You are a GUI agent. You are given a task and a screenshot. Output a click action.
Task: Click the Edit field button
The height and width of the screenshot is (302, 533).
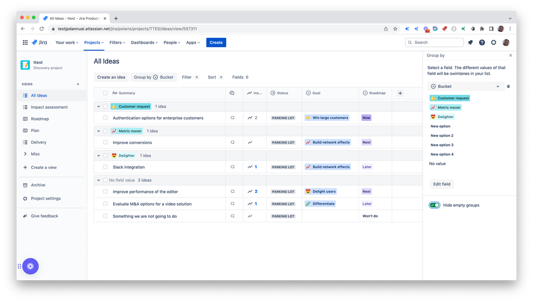442,184
